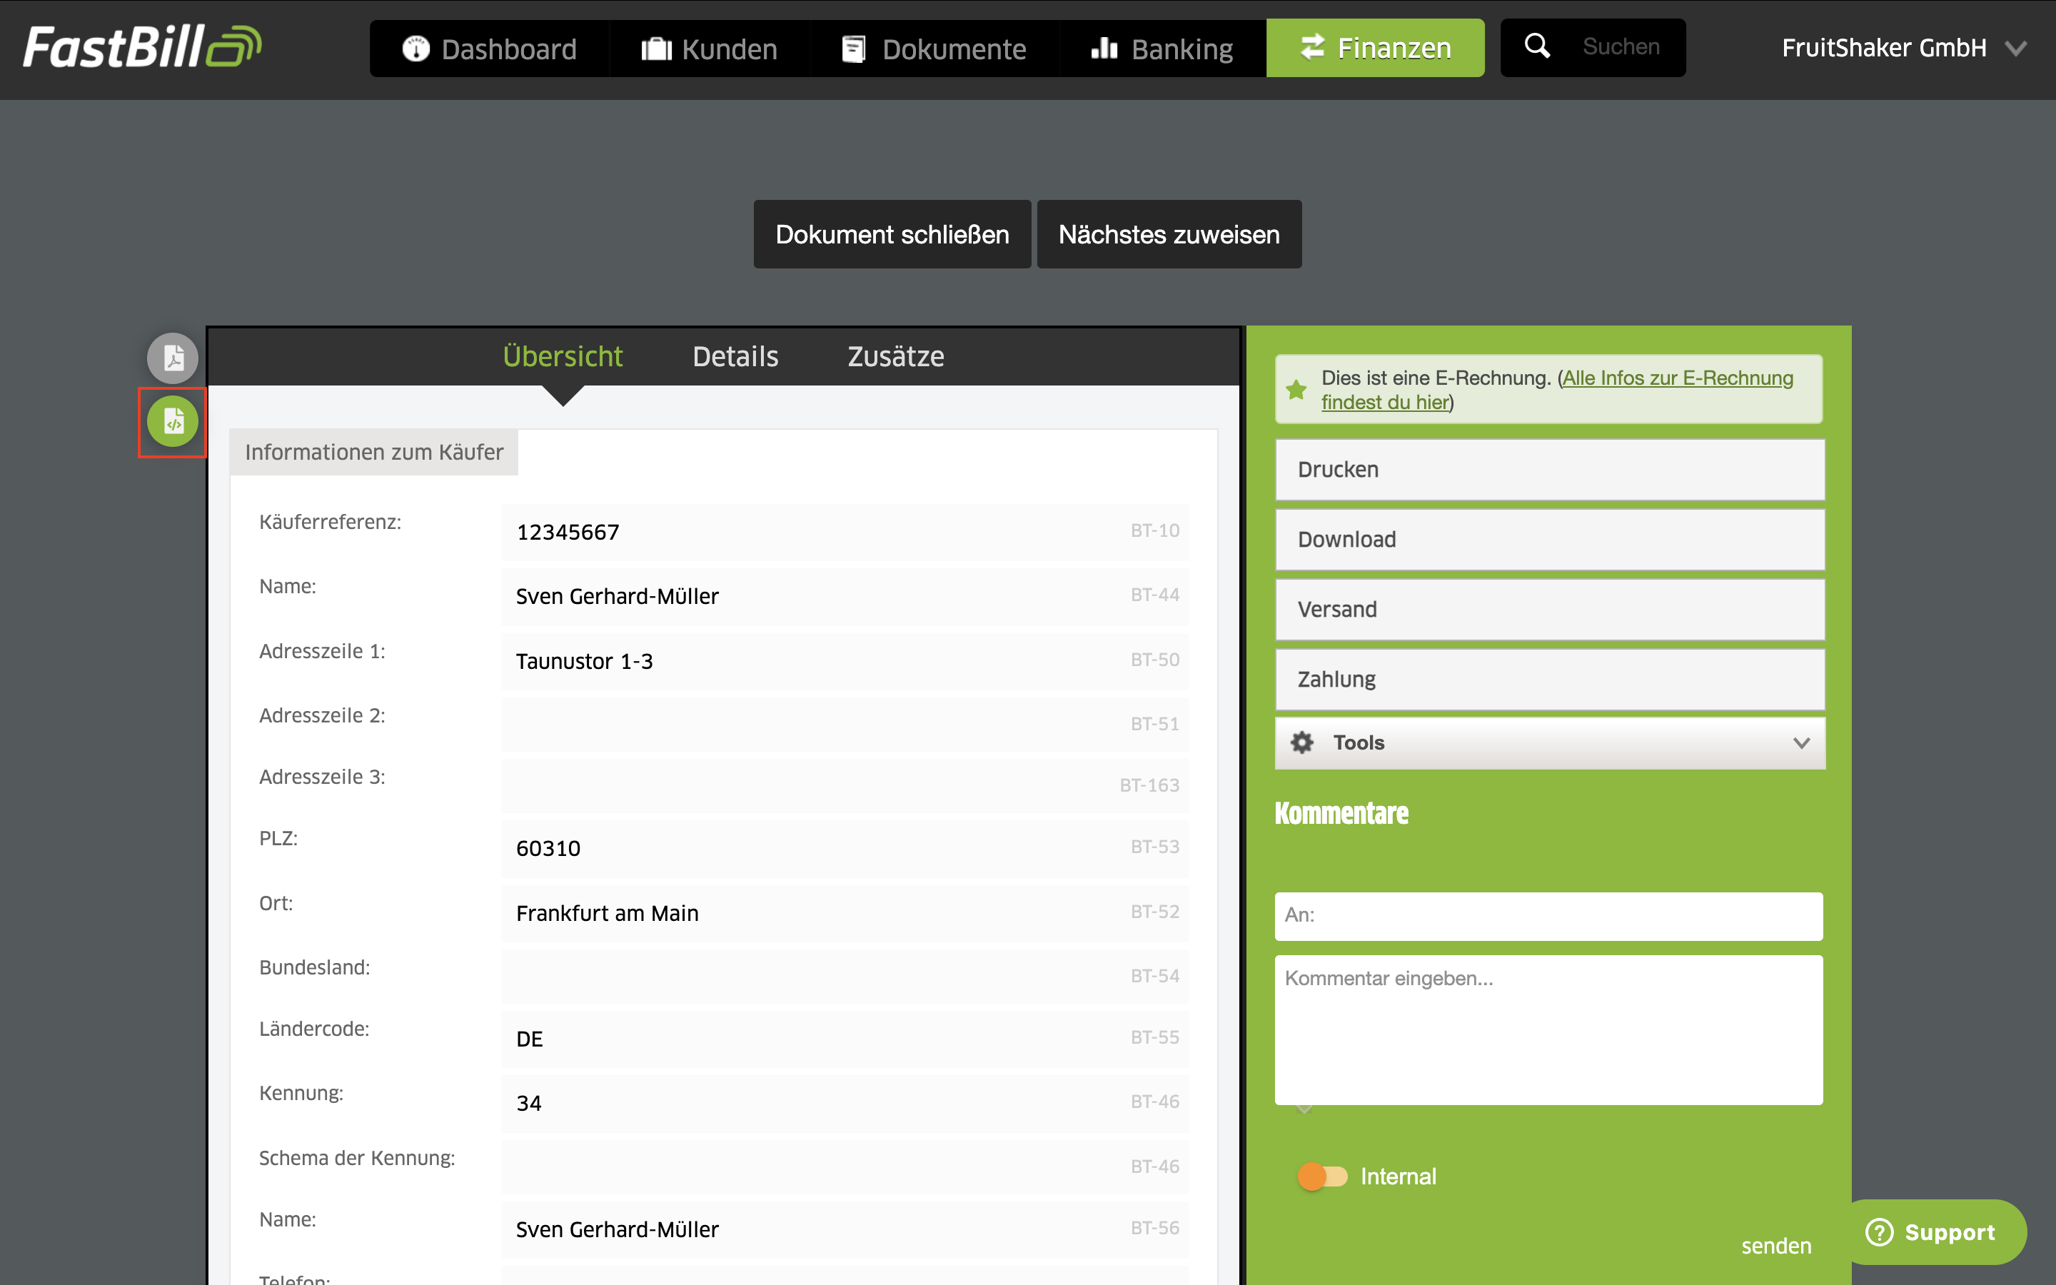This screenshot has height=1285, width=2056.
Task: Navigate to Banking
Action: 1162,49
